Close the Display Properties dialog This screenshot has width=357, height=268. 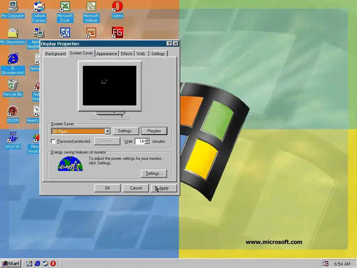click(176, 44)
